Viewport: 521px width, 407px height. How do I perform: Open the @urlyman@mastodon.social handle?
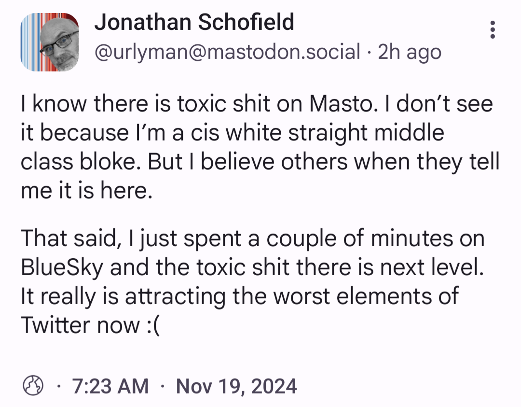point(227,52)
